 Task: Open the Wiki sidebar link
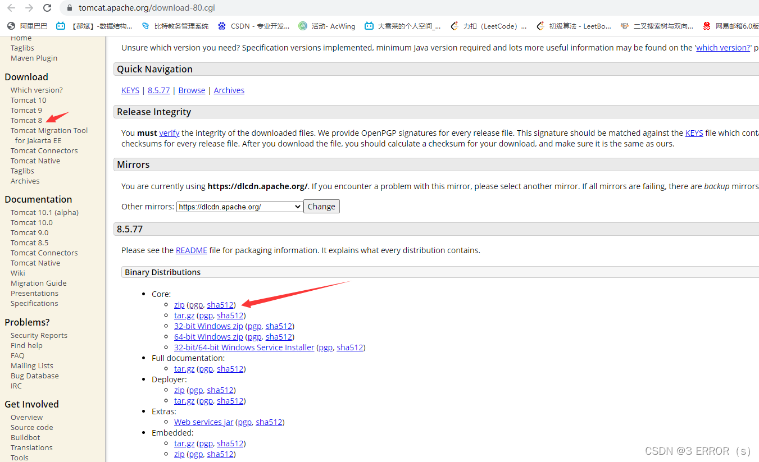click(18, 273)
